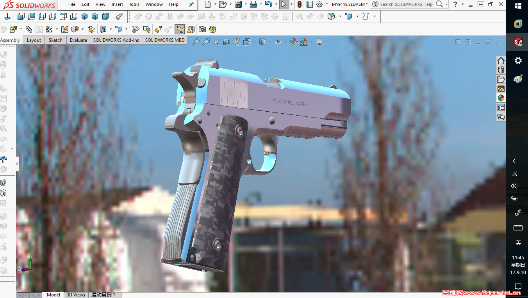The width and height of the screenshot is (528, 298).
Task: Open the SOLIDWORKS Forum panel
Action: click(501, 116)
